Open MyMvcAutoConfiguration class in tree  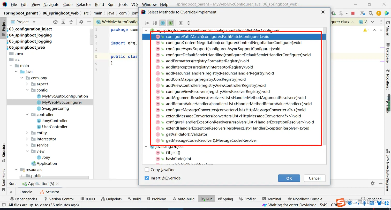65,96
